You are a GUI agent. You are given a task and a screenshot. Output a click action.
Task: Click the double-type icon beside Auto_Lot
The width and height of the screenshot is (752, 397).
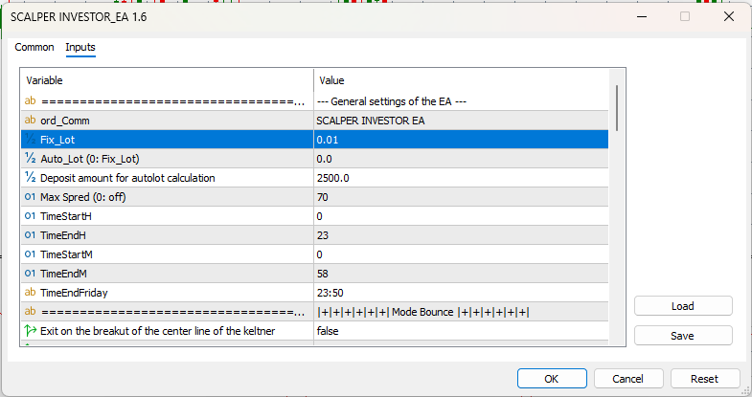[x=31, y=159]
